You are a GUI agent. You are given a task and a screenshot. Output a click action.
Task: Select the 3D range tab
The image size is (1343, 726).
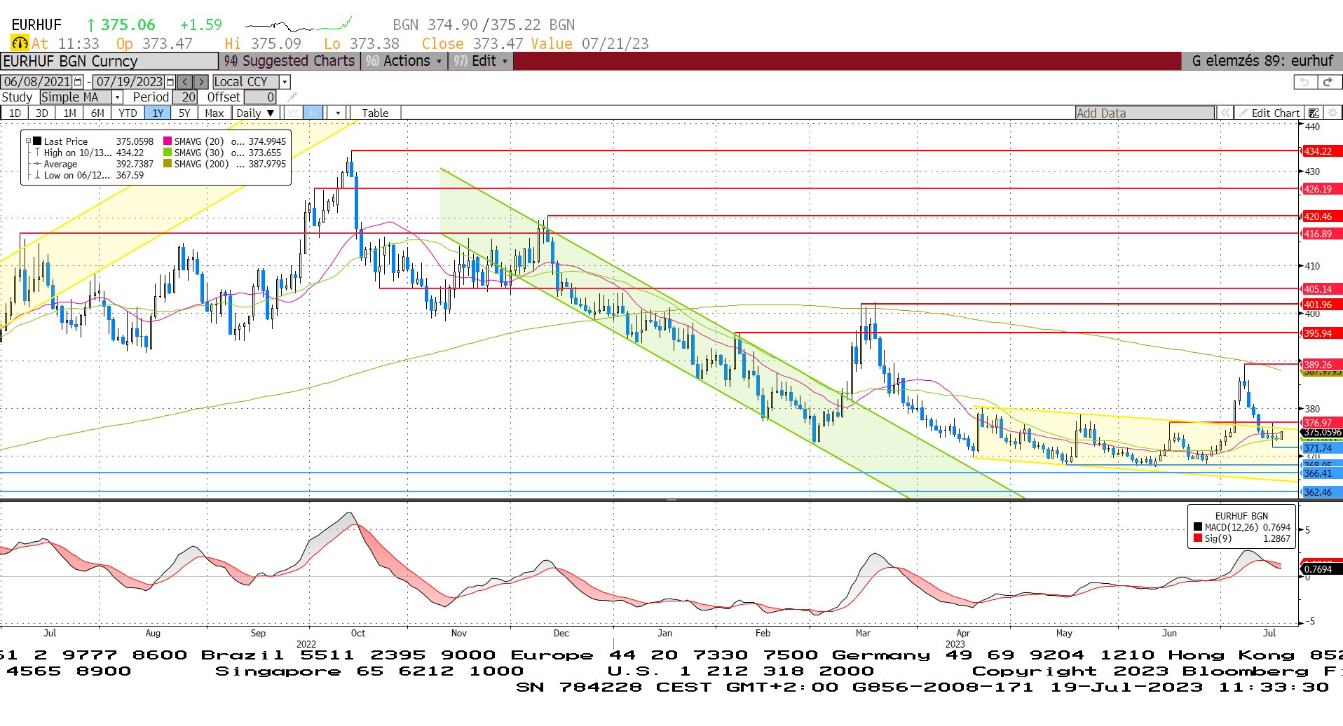42,113
